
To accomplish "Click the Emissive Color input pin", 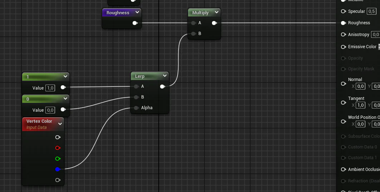I will coord(343,47).
